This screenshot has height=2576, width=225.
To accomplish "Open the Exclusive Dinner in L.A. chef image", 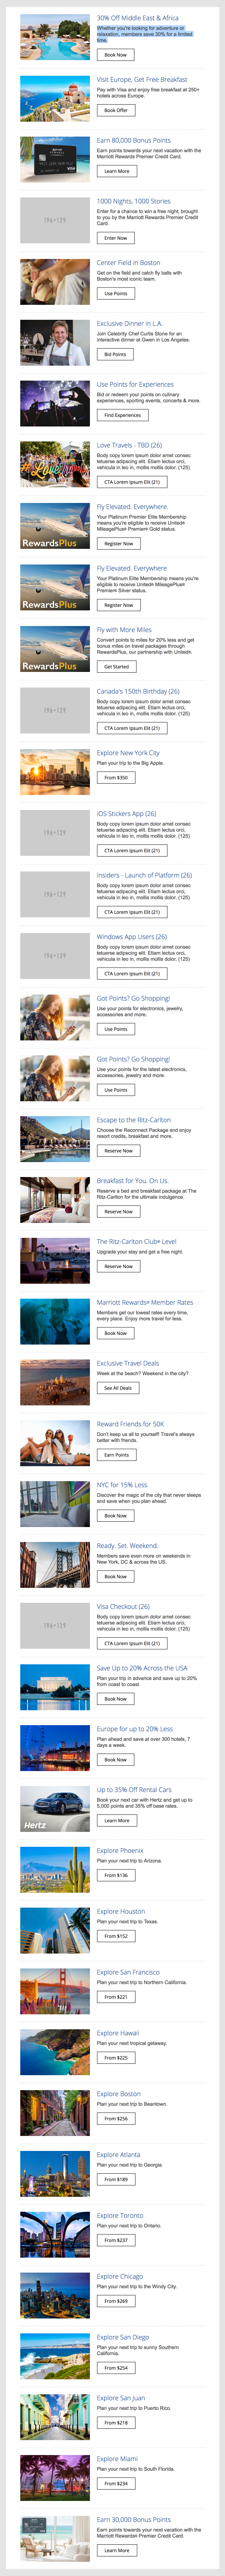I will (x=55, y=342).
